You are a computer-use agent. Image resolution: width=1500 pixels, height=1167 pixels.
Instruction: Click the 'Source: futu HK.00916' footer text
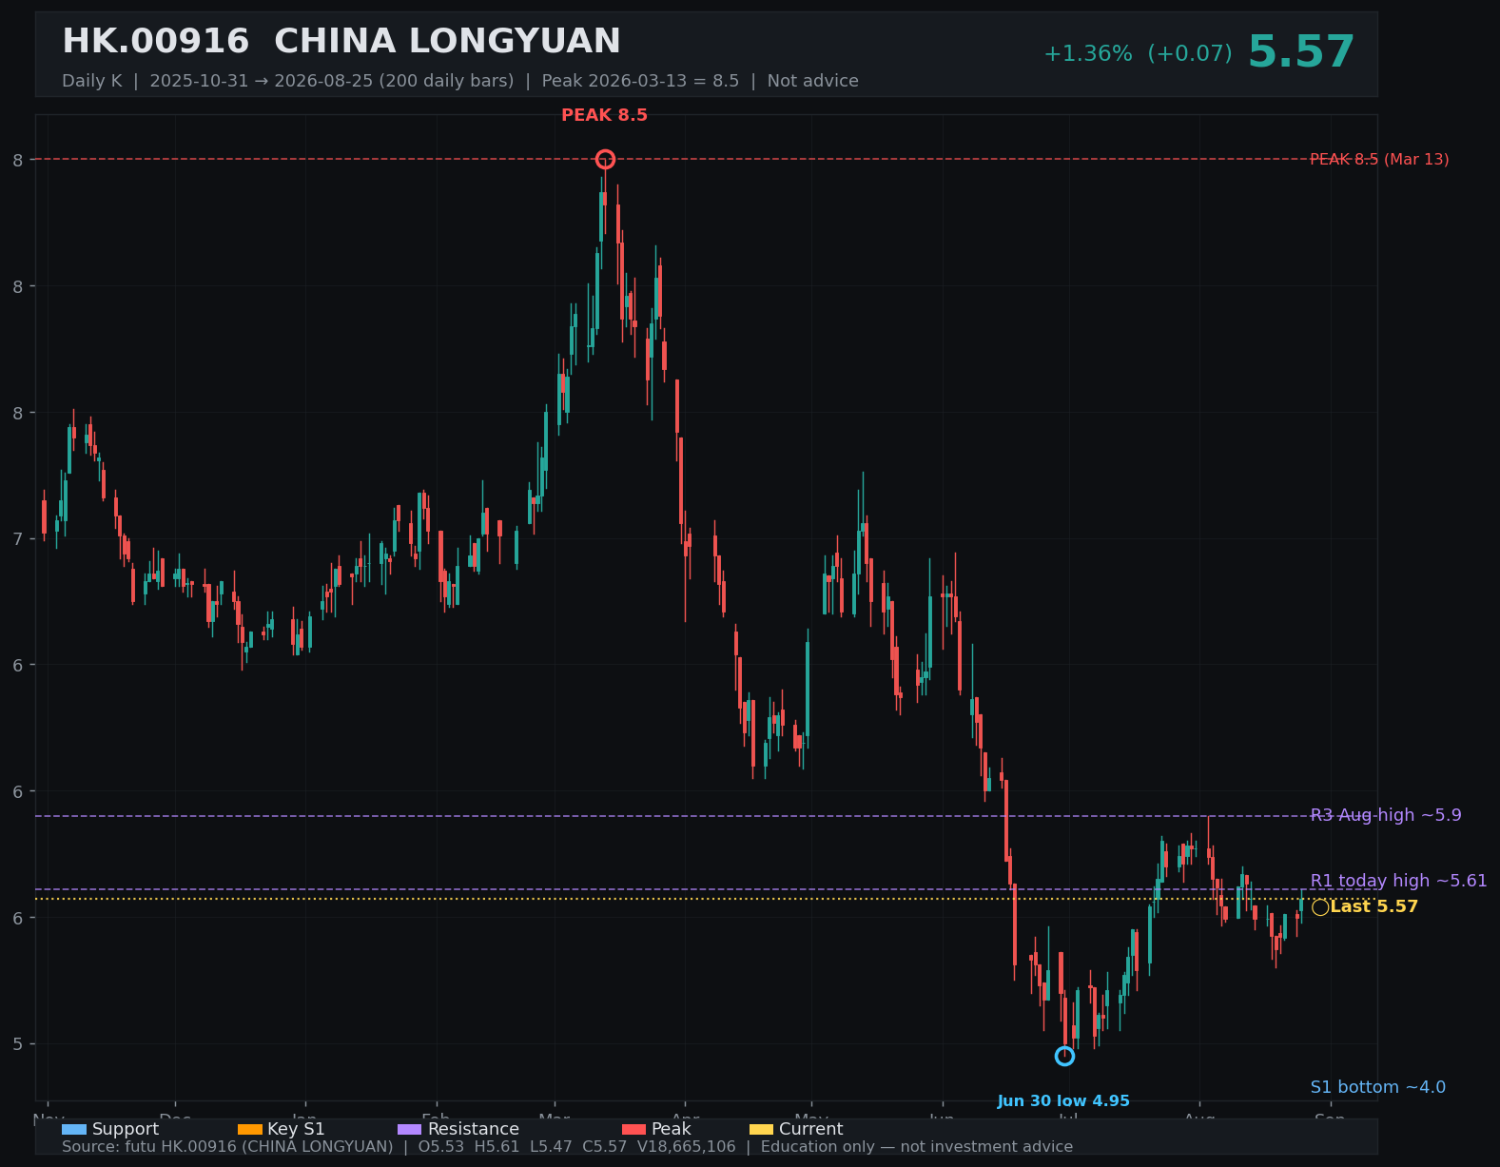pyautogui.click(x=227, y=1147)
